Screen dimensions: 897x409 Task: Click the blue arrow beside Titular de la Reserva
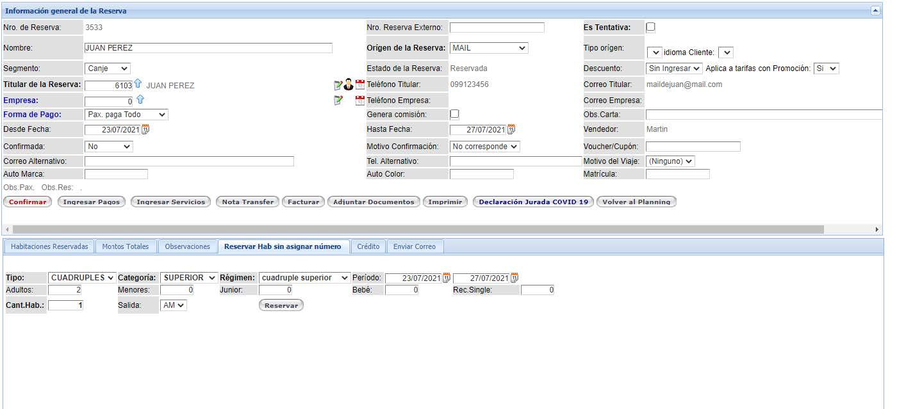coord(138,84)
